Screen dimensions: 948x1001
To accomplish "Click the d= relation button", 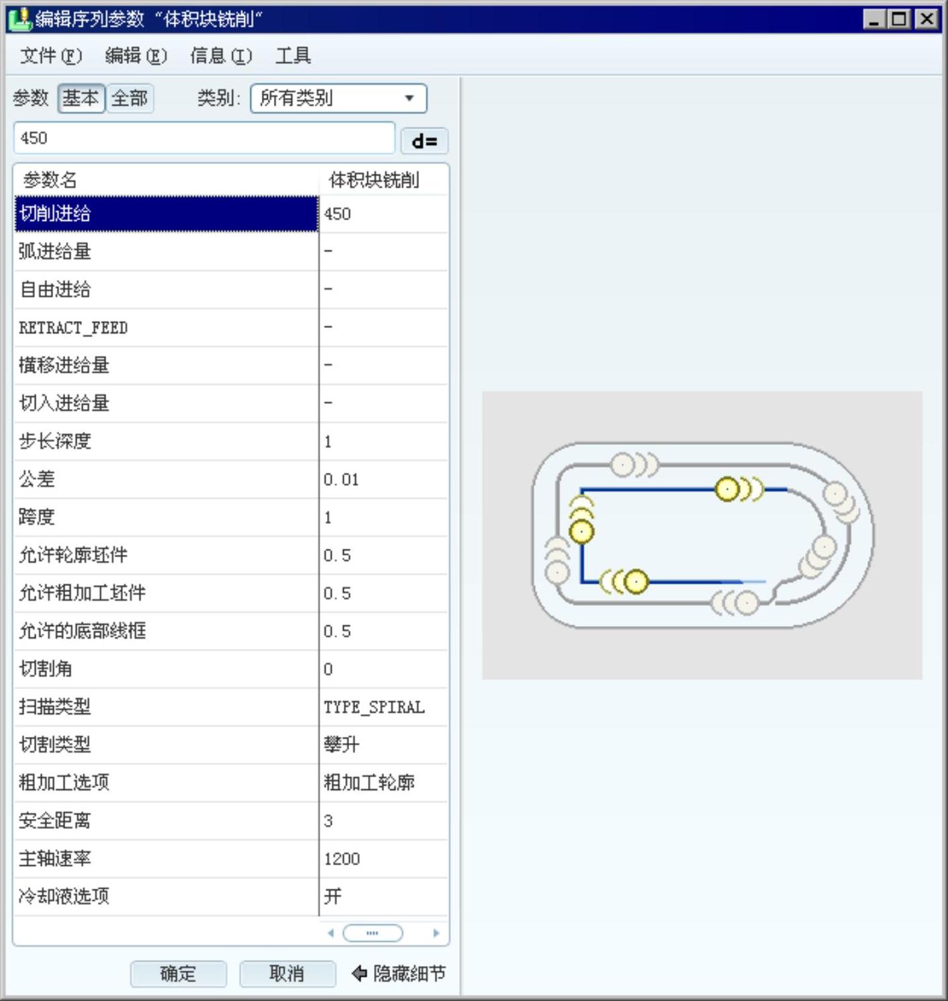I will (x=424, y=141).
